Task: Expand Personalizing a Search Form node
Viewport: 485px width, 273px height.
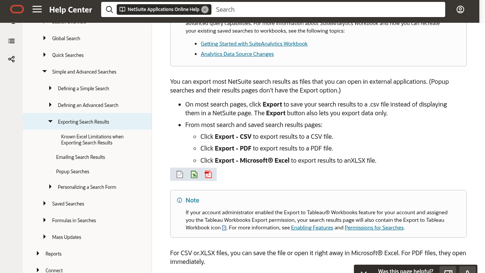Action: (x=50, y=187)
